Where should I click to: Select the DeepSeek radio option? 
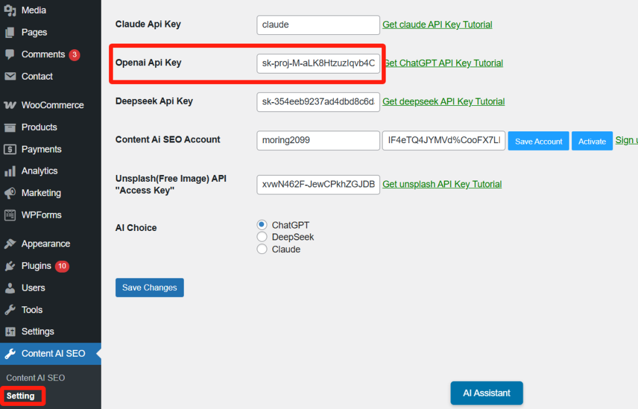coord(262,237)
